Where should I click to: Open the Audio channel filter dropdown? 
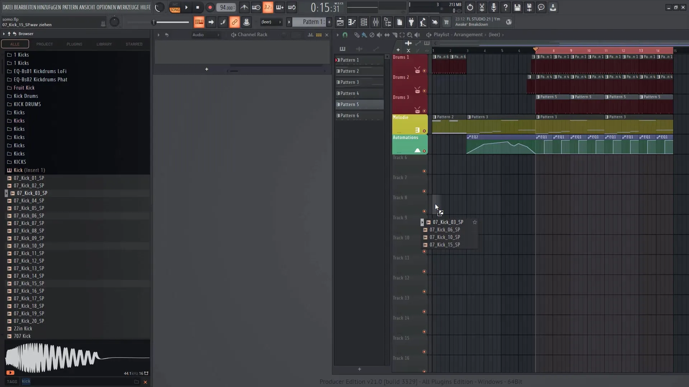click(205, 35)
